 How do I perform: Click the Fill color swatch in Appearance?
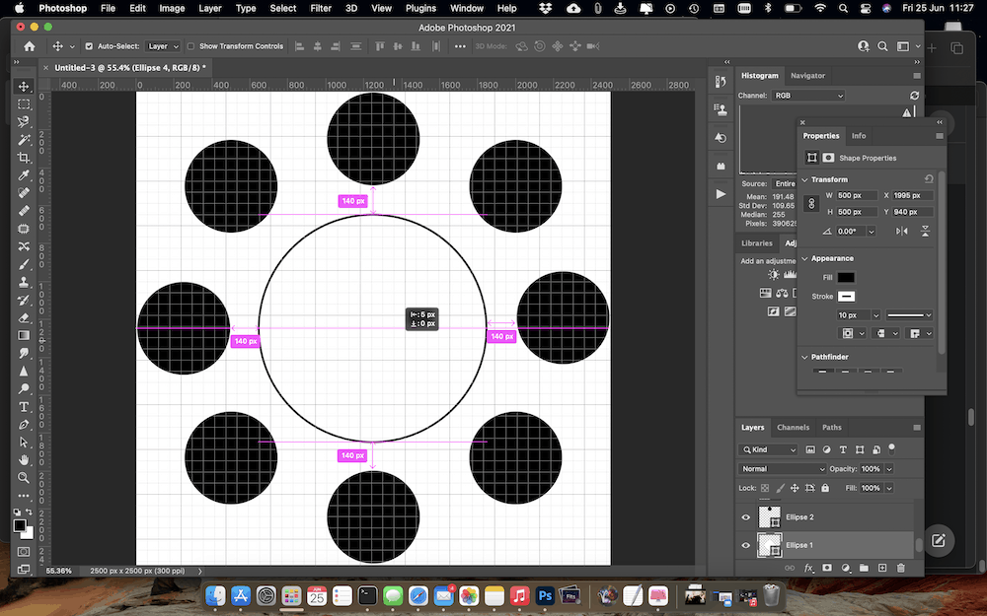coord(846,277)
